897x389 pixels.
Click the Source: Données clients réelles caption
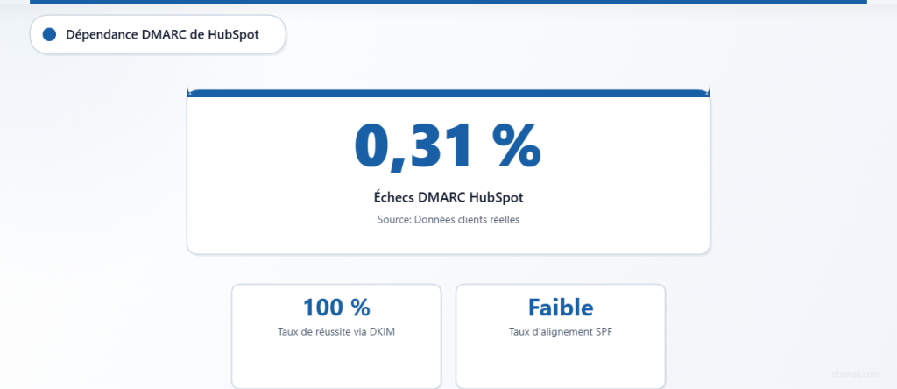pos(448,220)
